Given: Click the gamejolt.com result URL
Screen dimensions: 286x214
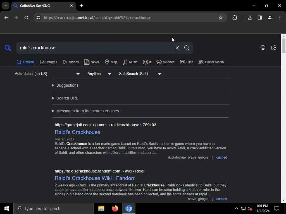Looking at the screenshot, I should tap(105, 125).
